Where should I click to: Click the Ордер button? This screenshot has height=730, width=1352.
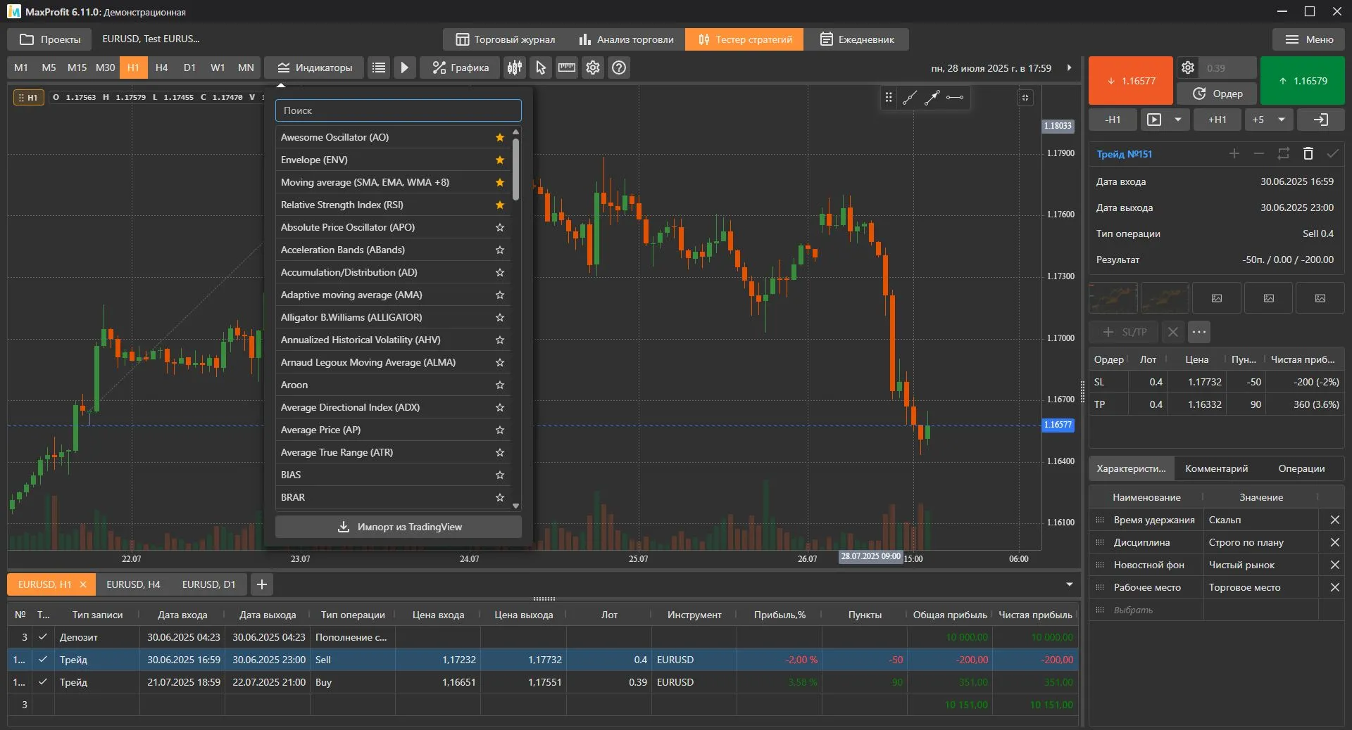coord(1218,94)
